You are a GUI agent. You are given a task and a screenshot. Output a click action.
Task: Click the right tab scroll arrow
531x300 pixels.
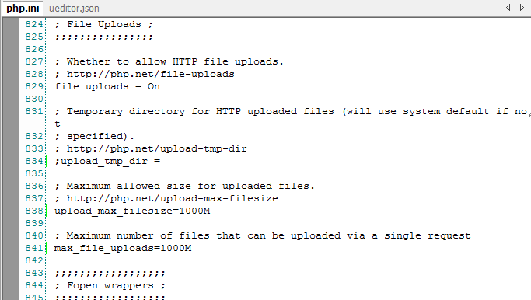pos(522,7)
